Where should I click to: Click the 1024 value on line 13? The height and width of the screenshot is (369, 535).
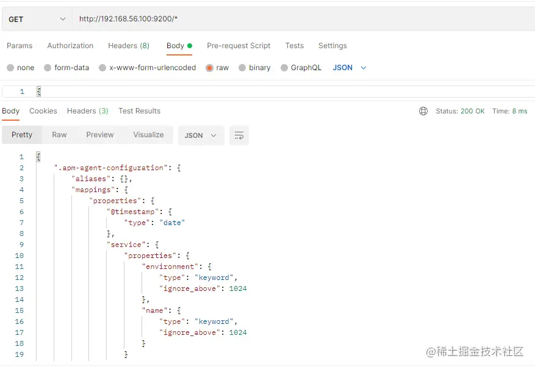[238, 288]
